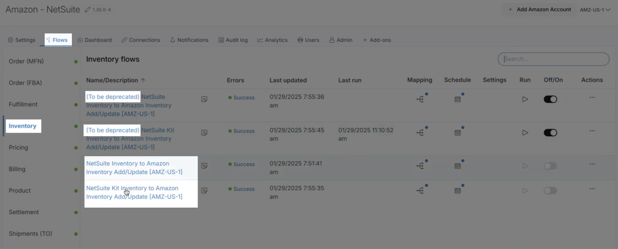Open schedule for deprecated NetSuite Inventory flow
This screenshot has height=249, width=618.
[458, 99]
